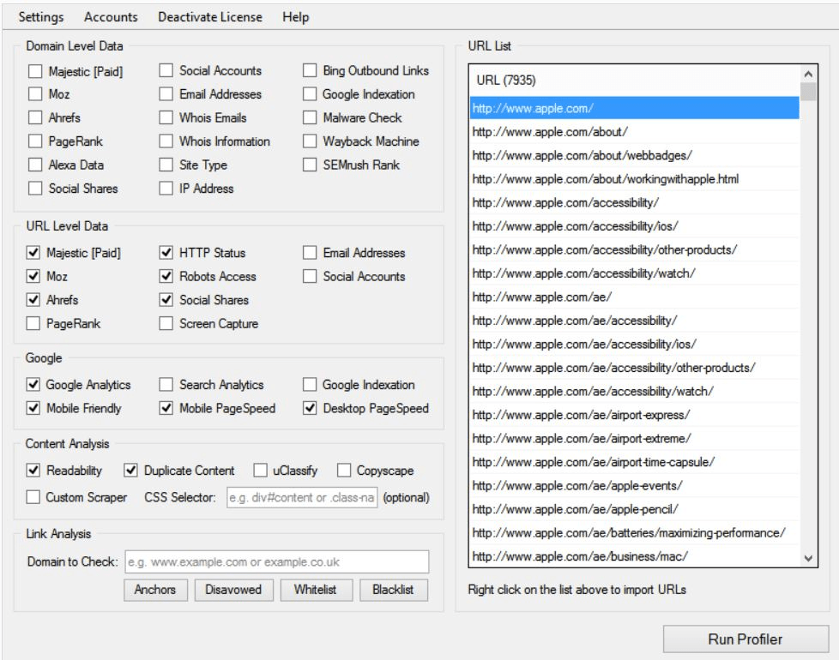The width and height of the screenshot is (839, 660).
Task: Enable Custom Scraper checkbox
Action: coord(33,497)
